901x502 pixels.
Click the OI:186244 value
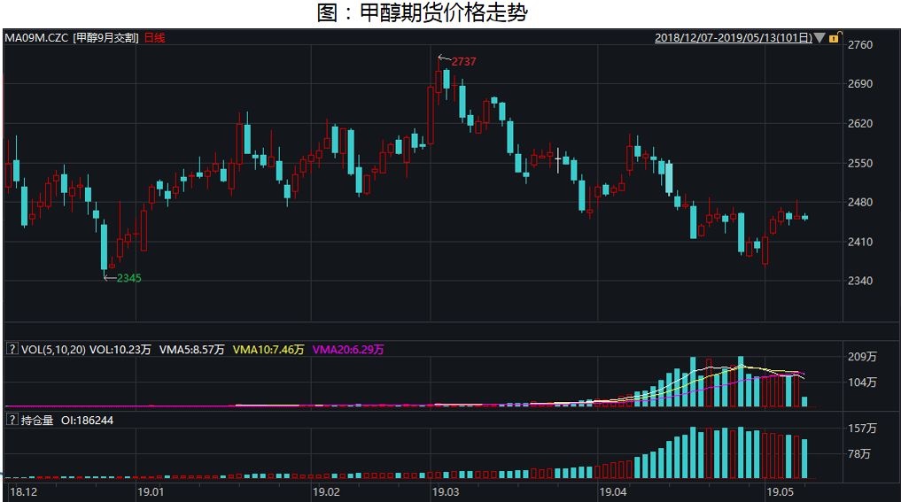88,421
